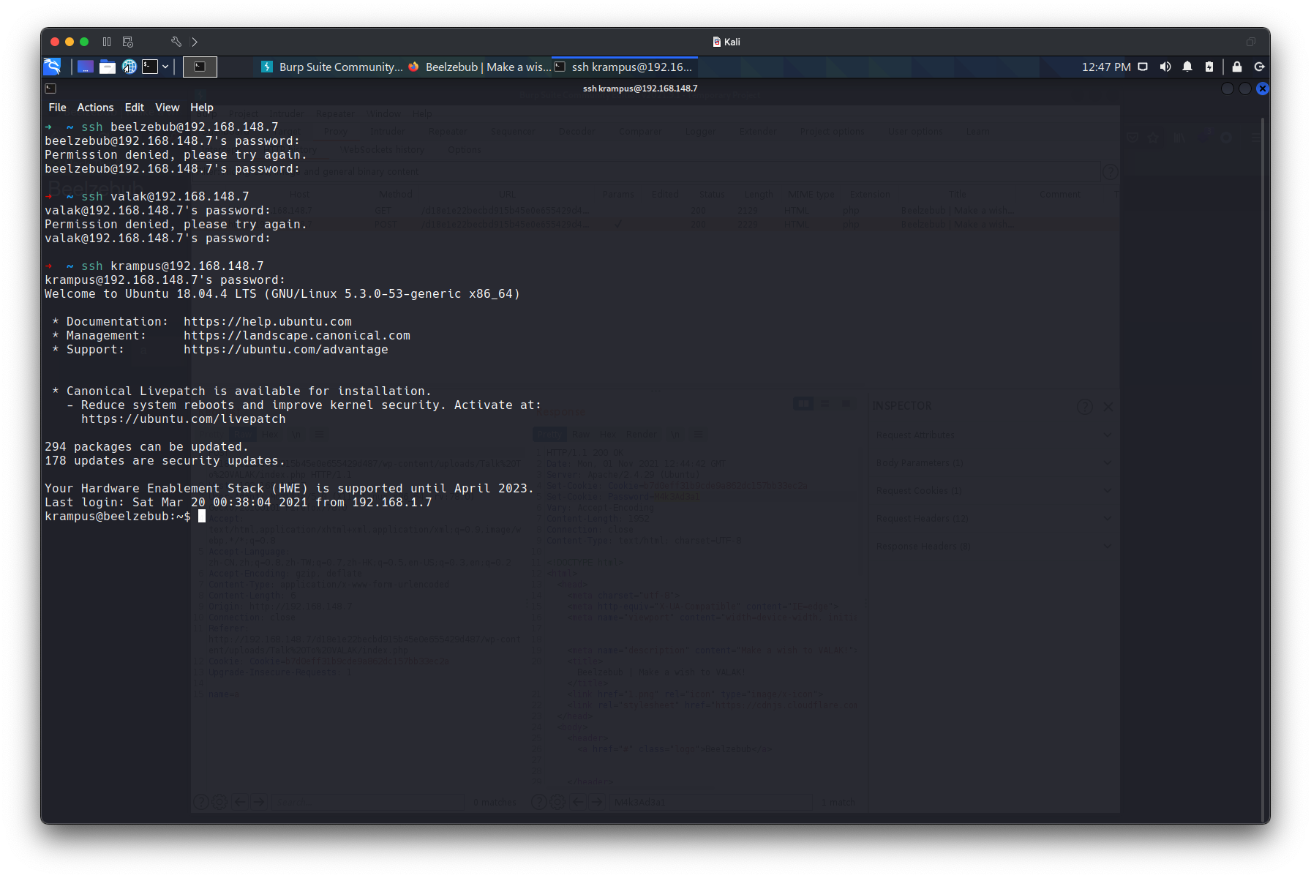Click the 'krampus@beelzebub:~$' shell prompt
Image resolution: width=1311 pixels, height=878 pixels.
point(118,517)
